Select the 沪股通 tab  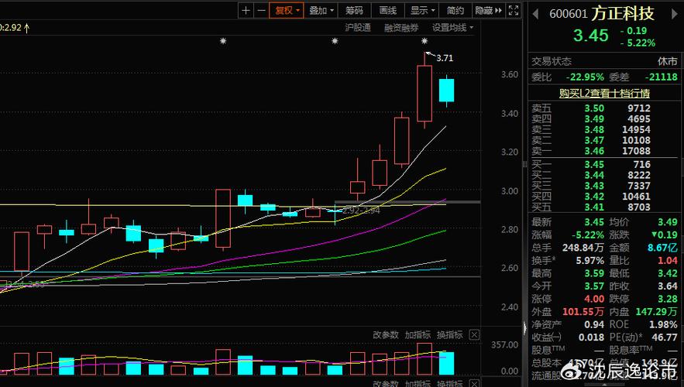(357, 27)
